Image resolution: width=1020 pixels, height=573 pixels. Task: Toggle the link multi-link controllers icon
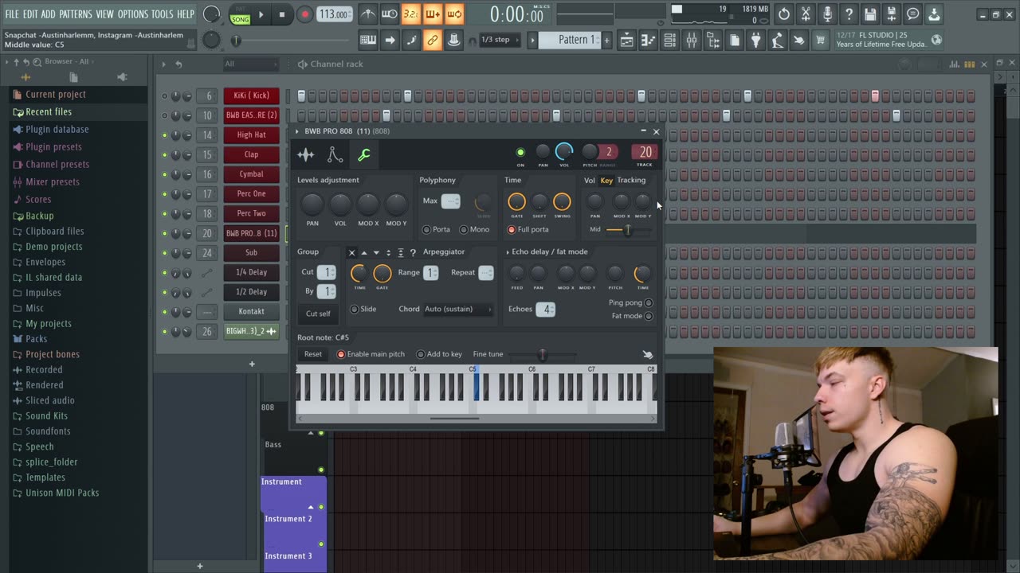(x=433, y=40)
